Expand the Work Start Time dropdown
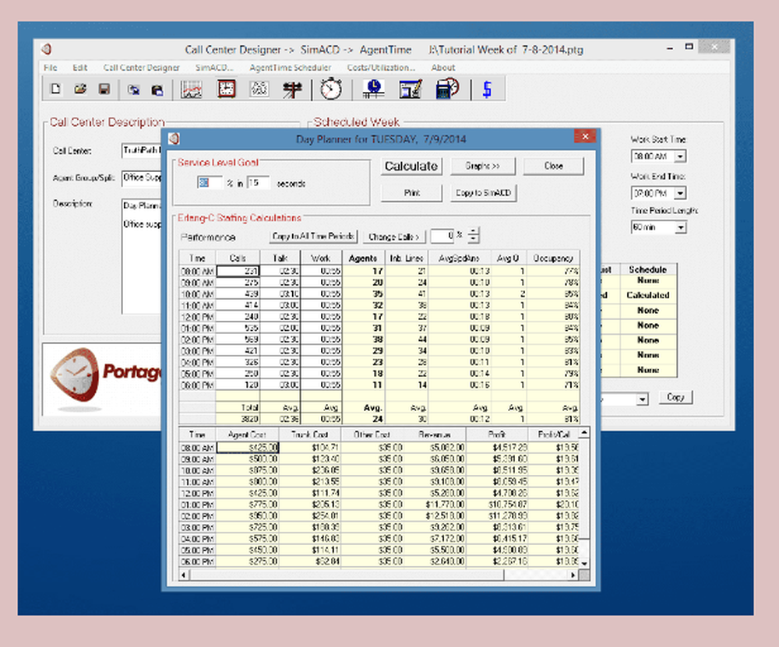779x647 pixels. click(x=680, y=156)
